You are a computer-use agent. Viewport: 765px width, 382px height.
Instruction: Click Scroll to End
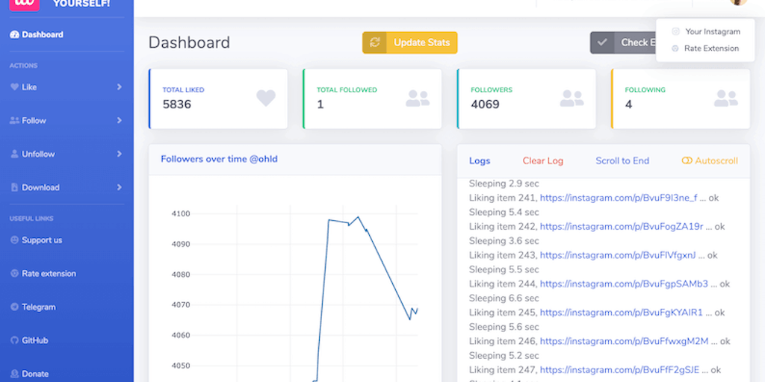(622, 161)
